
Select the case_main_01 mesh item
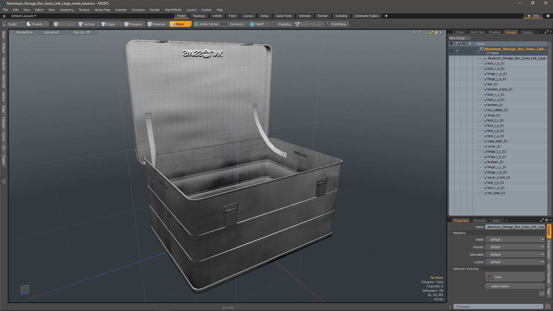pyautogui.click(x=497, y=141)
